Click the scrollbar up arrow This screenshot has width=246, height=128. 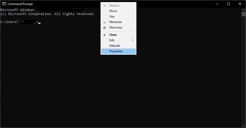point(243,10)
